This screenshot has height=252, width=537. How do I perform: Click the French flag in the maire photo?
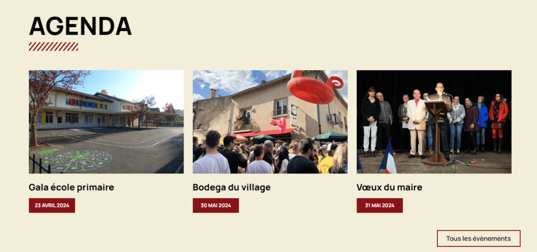(388, 157)
